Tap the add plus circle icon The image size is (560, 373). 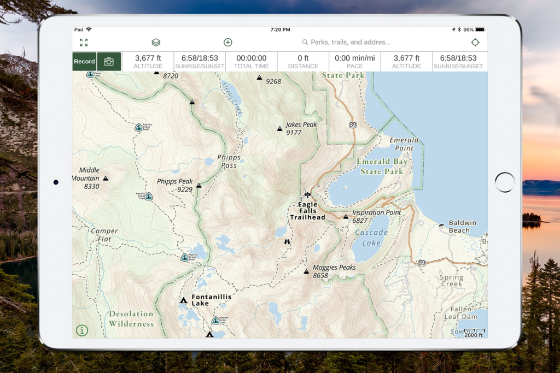228,42
